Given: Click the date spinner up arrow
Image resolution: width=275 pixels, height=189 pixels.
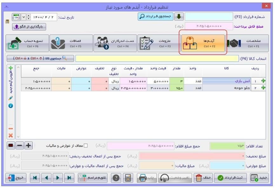Looking at the screenshot, I should tap(29, 16).
